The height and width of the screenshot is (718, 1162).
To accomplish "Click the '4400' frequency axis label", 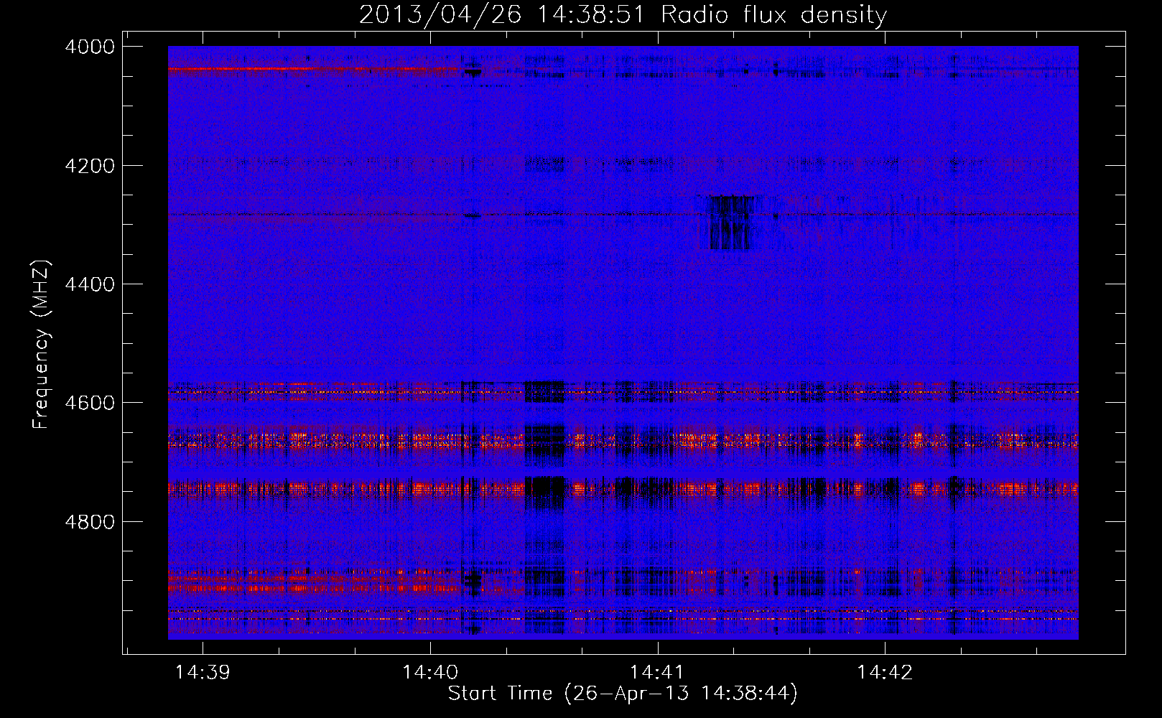I will (89, 284).
